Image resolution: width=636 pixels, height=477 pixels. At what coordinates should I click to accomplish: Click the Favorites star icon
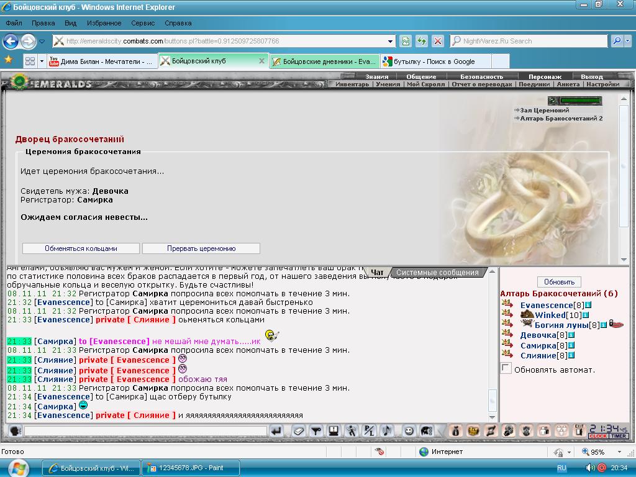click(9, 60)
